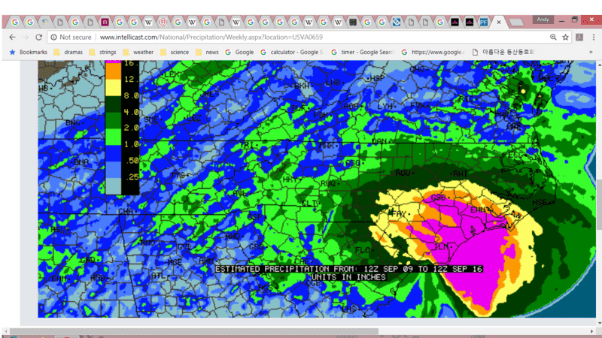Viewport: 602px width, 338px height.
Task: Open the zoom magnifier icon in address bar
Action: 553,37
